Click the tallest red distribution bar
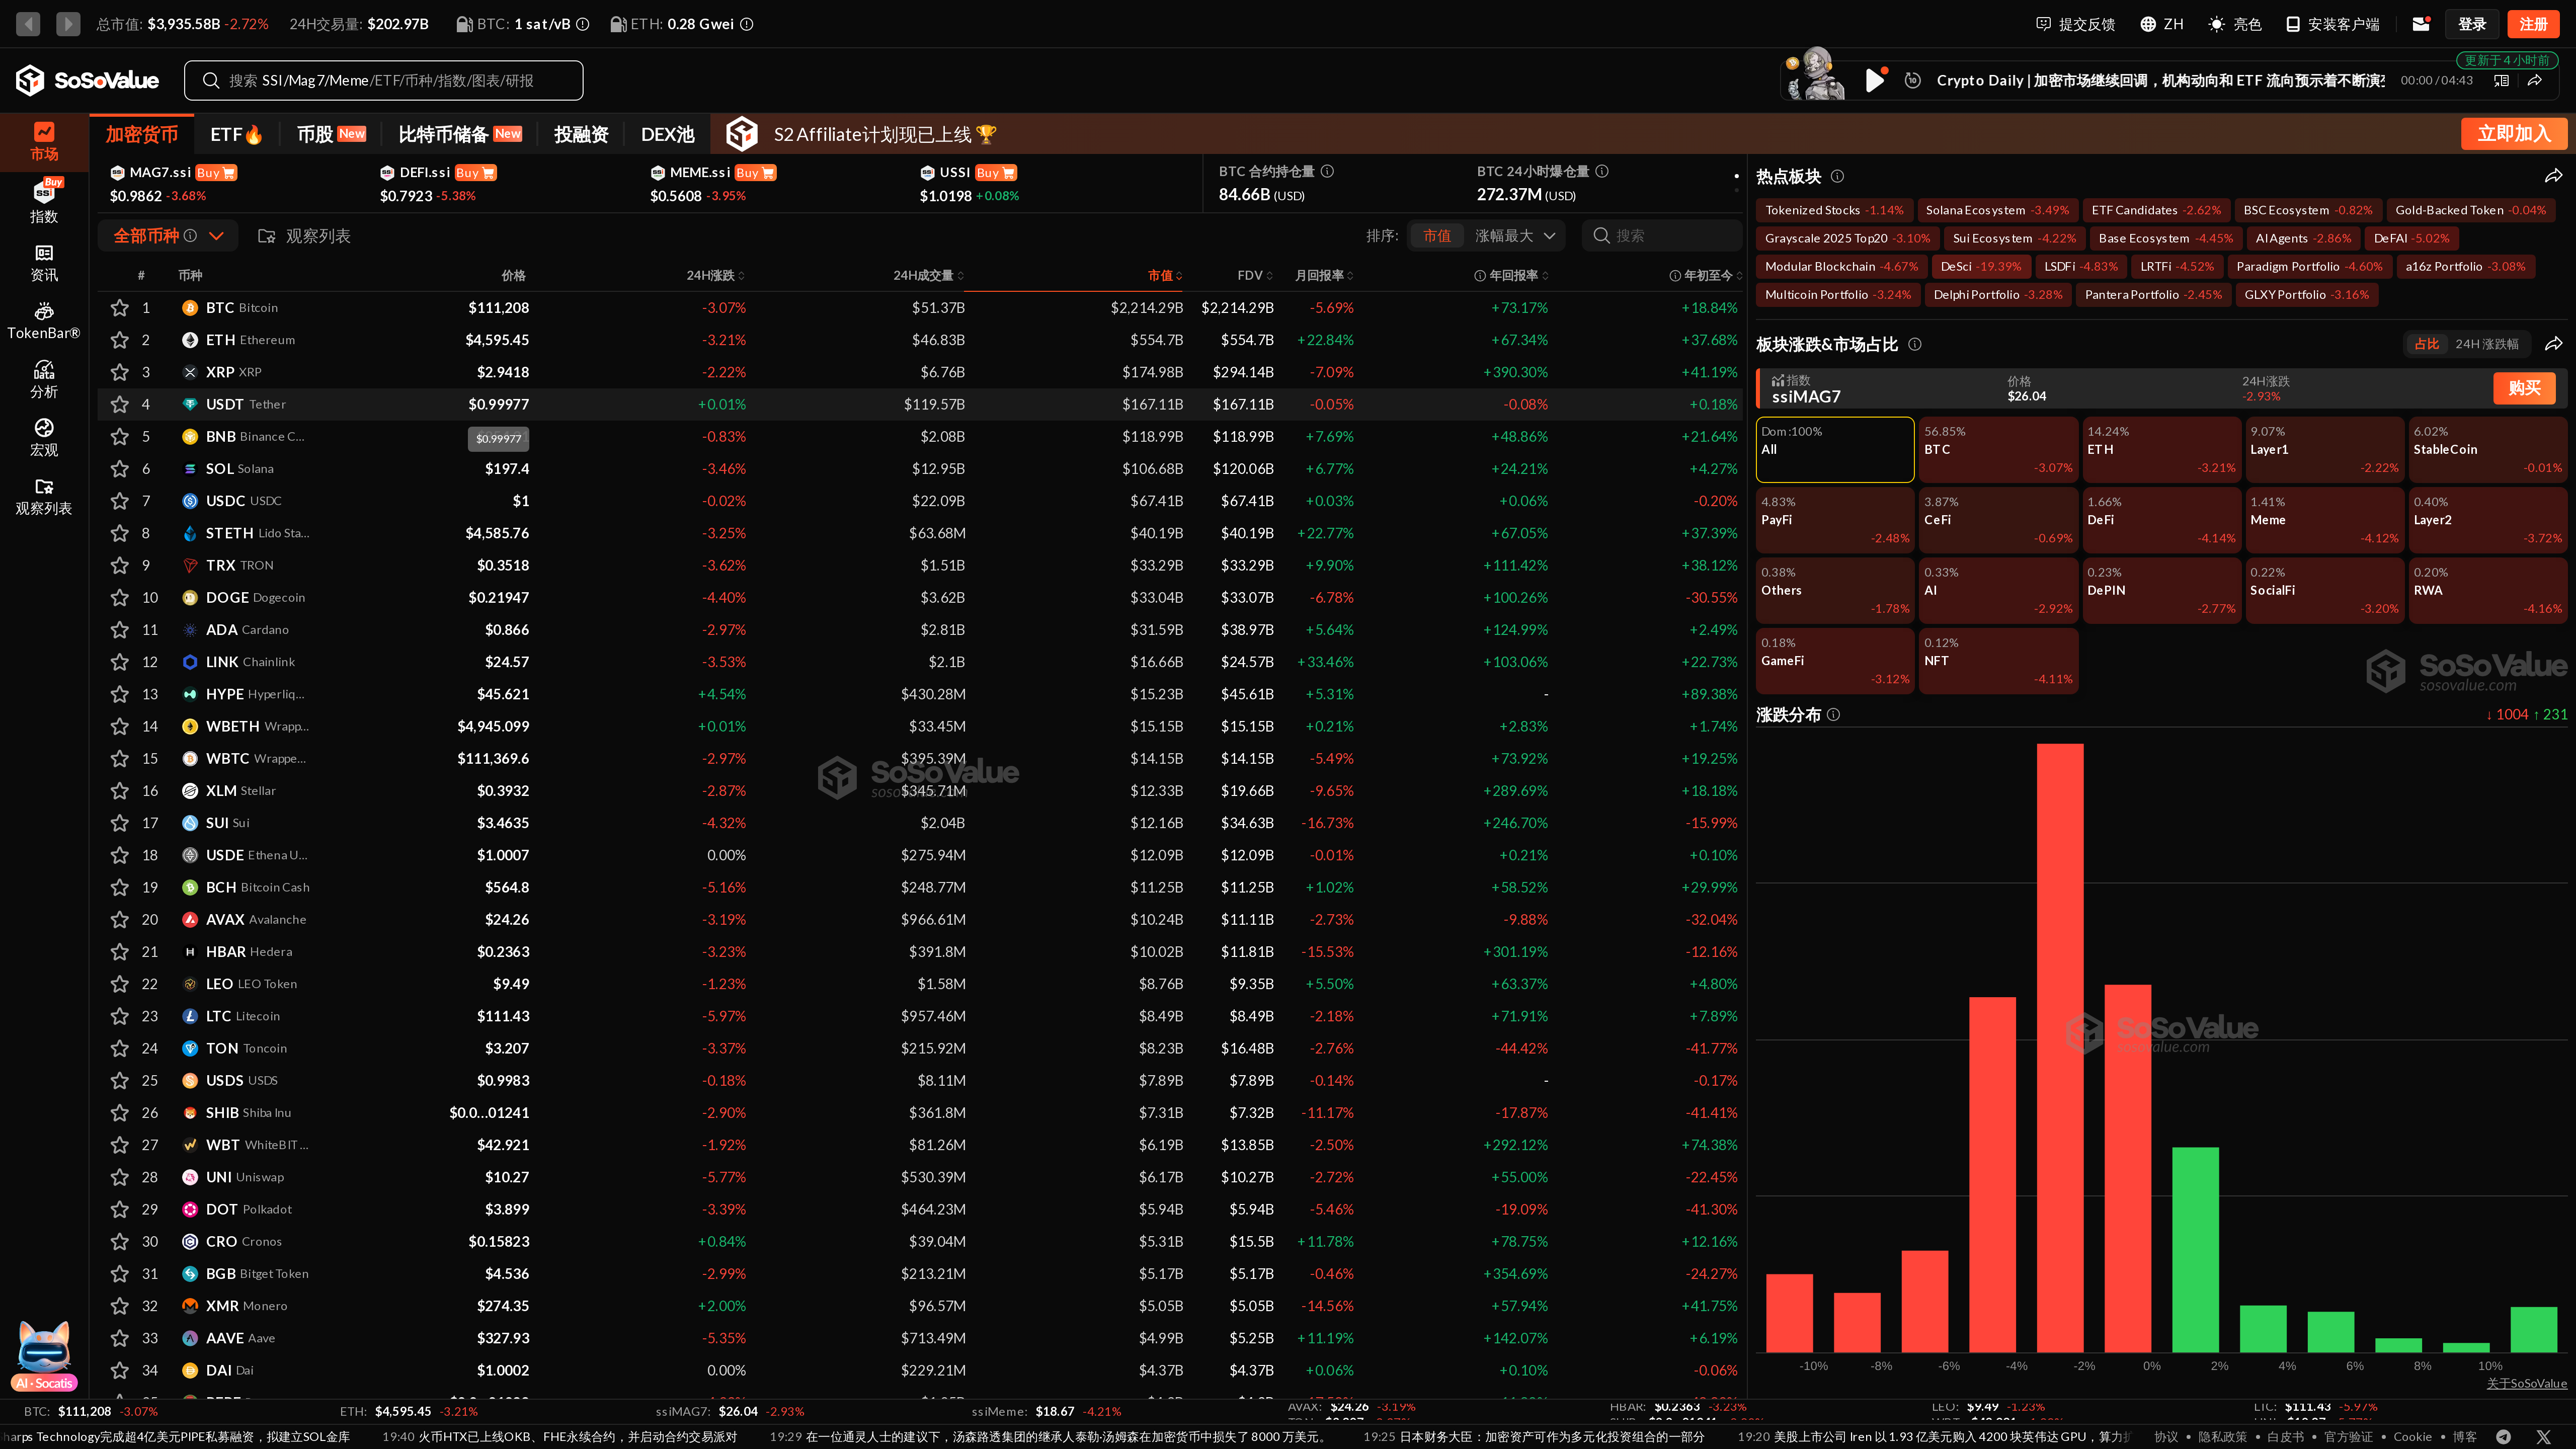The width and height of the screenshot is (2576, 1449). 2060,1048
